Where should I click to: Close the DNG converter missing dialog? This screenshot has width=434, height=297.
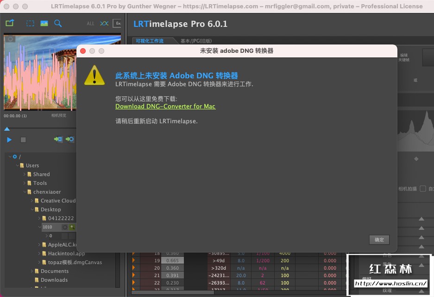coord(83,51)
